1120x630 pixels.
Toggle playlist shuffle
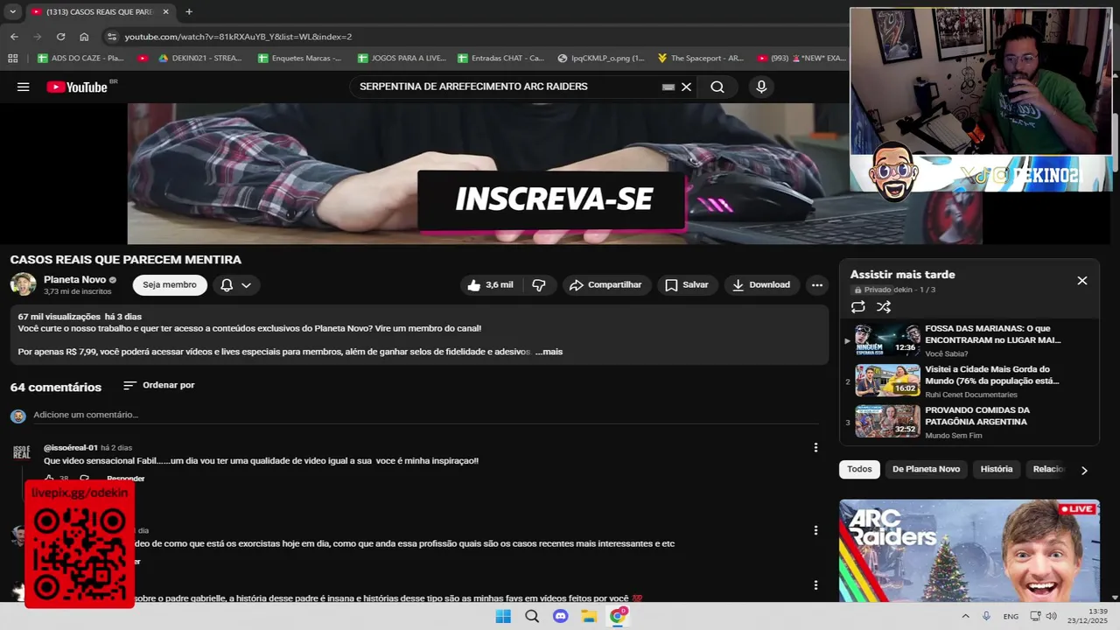coord(884,306)
